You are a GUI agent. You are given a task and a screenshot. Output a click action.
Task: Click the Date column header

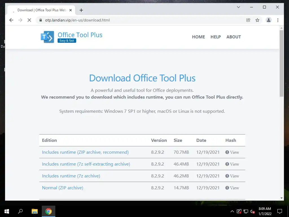pyautogui.click(x=201, y=140)
